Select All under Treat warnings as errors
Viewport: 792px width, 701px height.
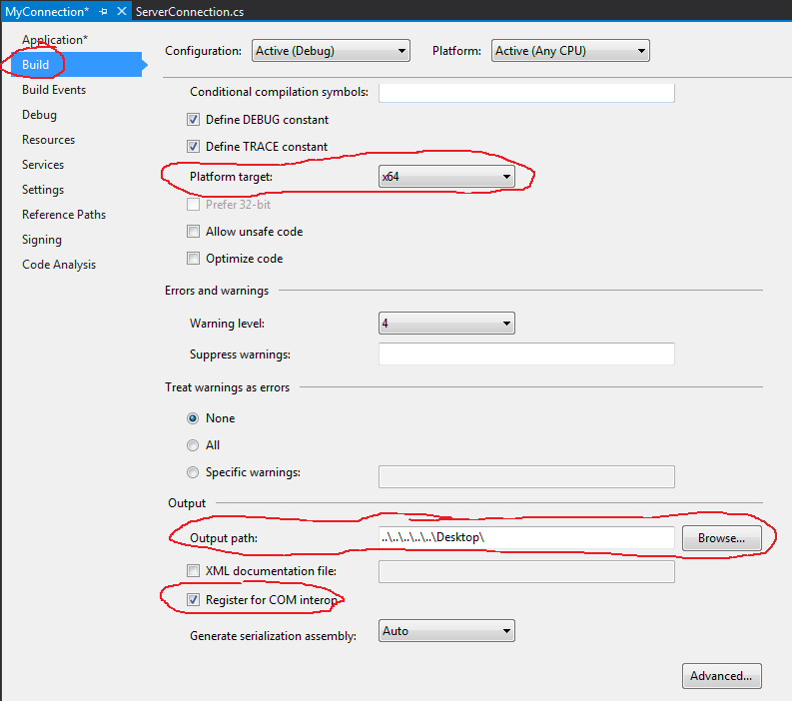pos(193,445)
